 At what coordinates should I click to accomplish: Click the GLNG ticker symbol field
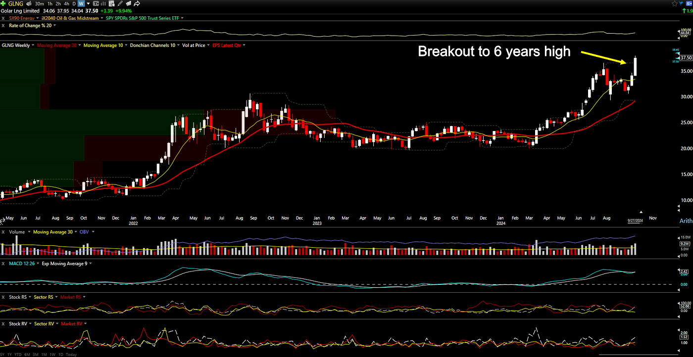pos(16,3)
